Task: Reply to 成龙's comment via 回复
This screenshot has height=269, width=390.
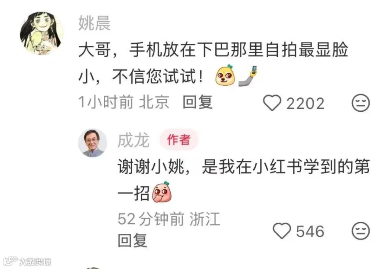Action: pos(132,240)
